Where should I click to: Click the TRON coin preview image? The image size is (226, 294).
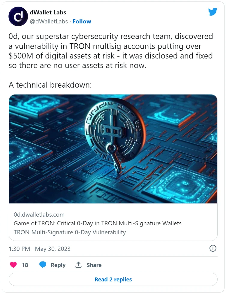pyautogui.click(x=113, y=149)
